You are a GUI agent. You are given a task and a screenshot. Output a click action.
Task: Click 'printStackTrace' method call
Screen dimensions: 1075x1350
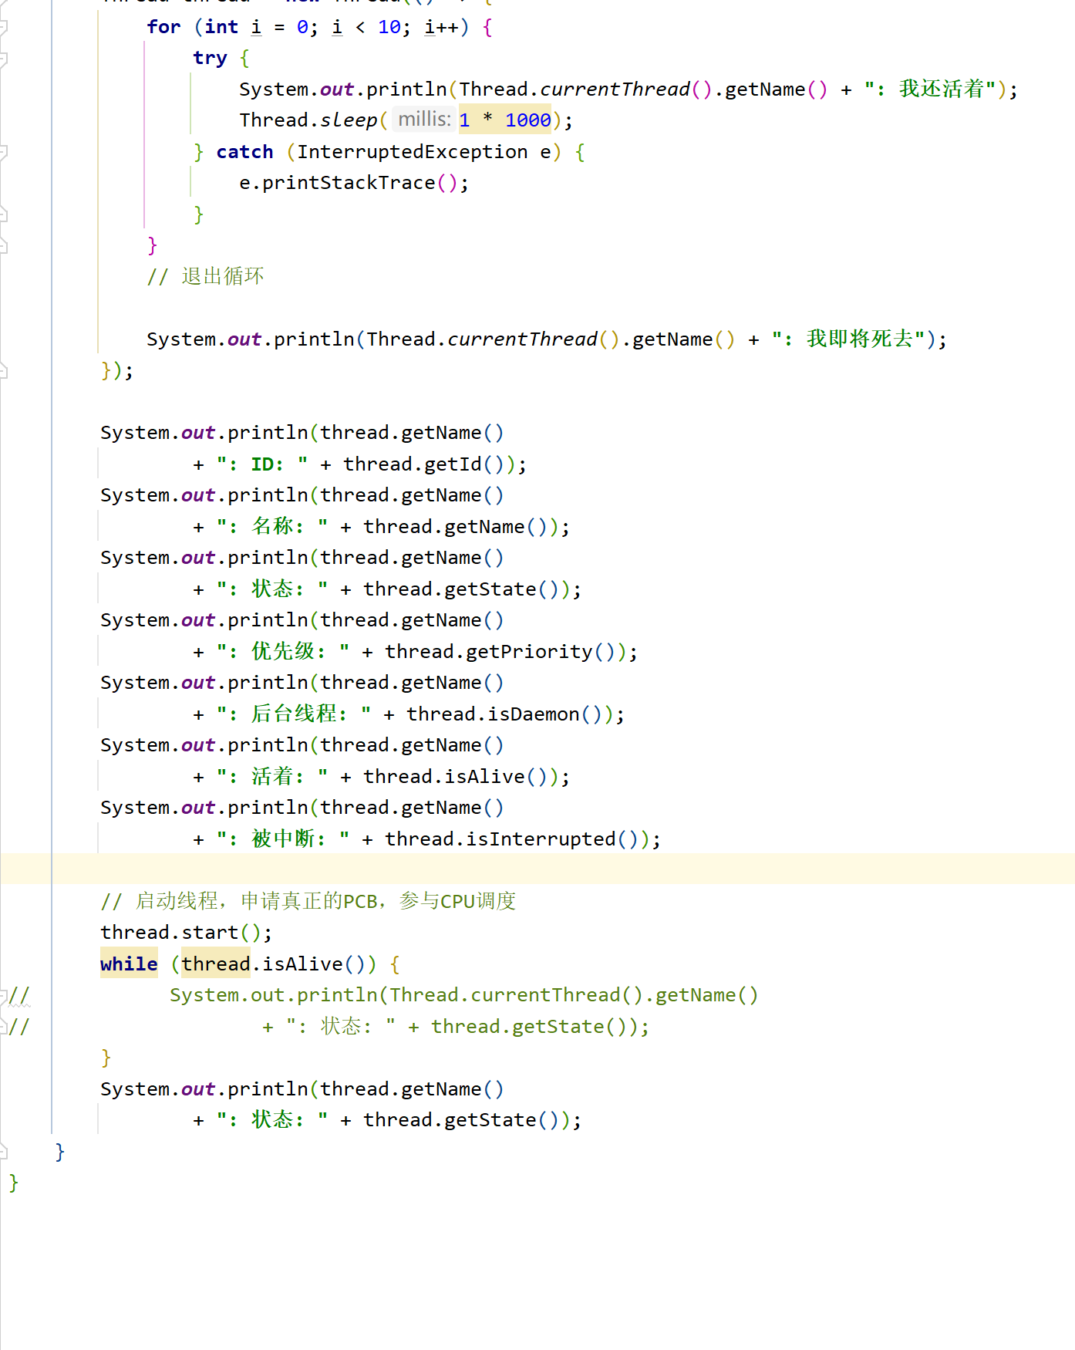tap(349, 183)
